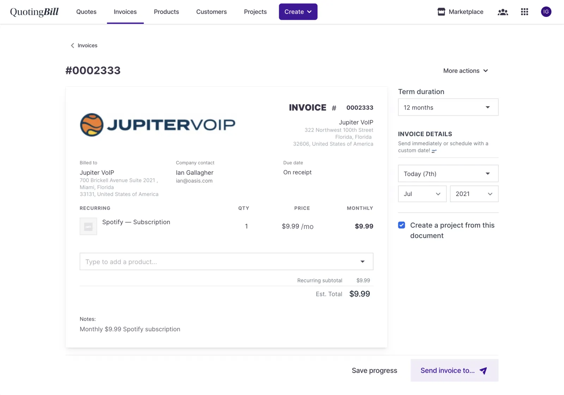
Task: Click the QuotingBill logo
Action: [34, 12]
